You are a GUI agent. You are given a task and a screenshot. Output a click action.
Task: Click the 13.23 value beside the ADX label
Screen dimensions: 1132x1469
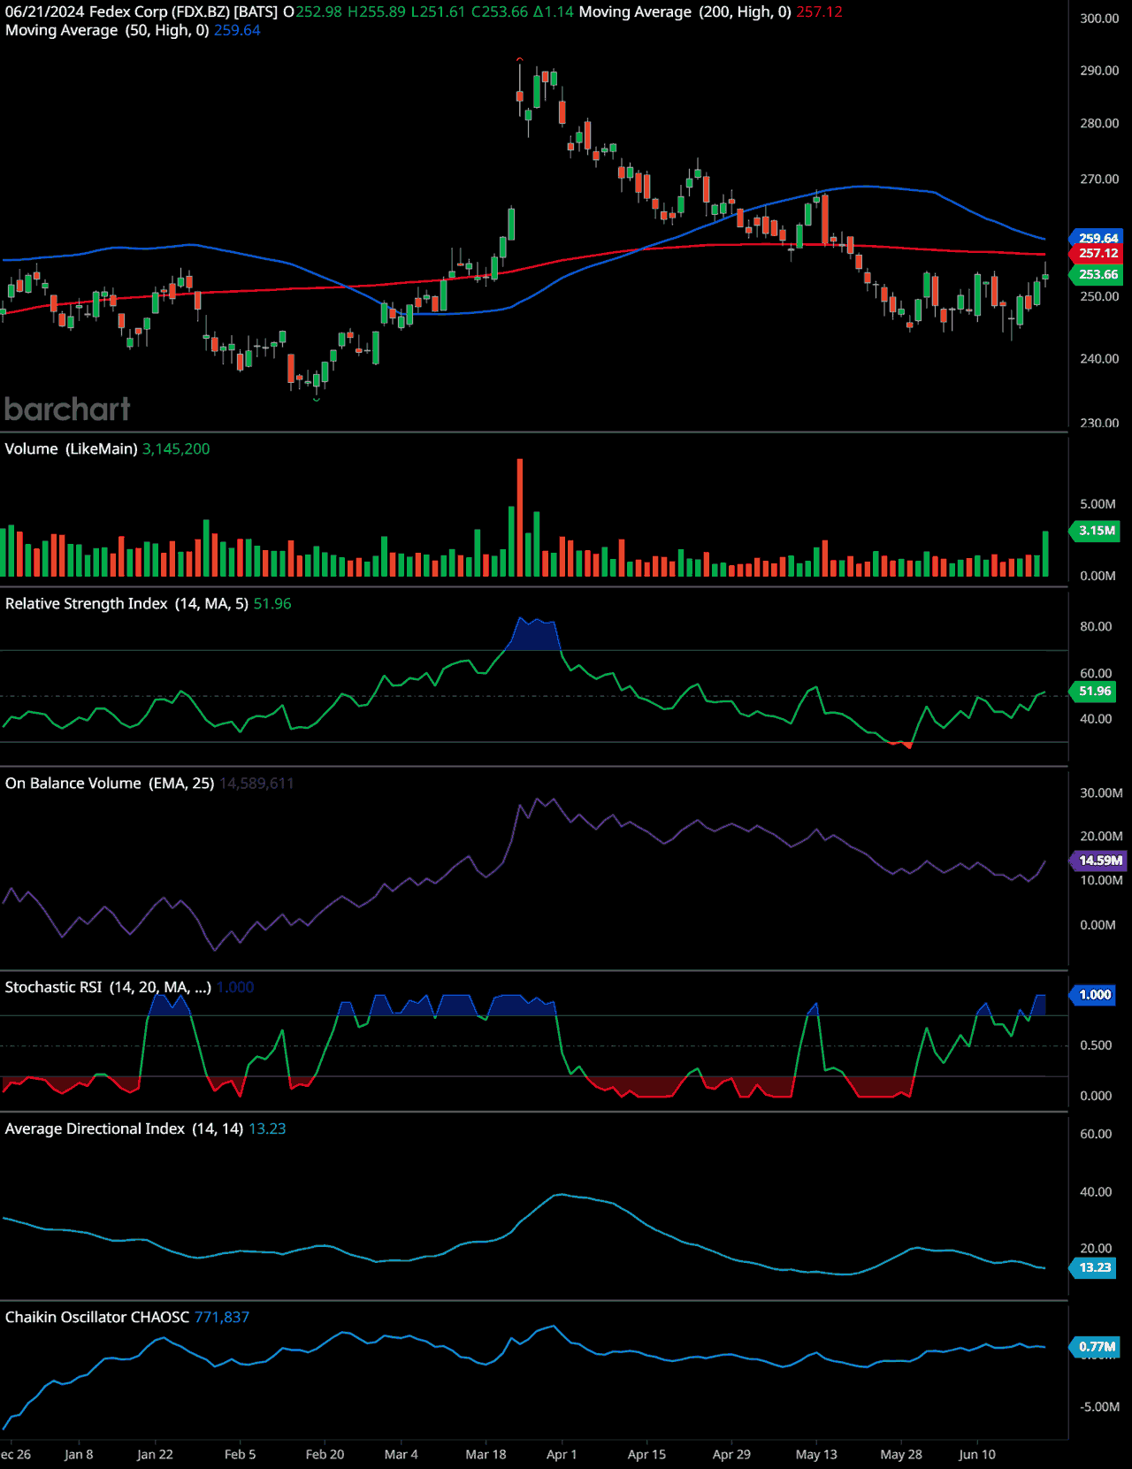click(267, 1129)
